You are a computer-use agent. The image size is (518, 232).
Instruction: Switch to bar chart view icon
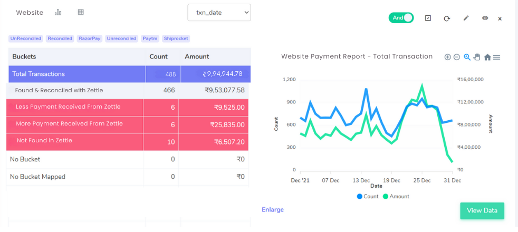click(x=58, y=12)
